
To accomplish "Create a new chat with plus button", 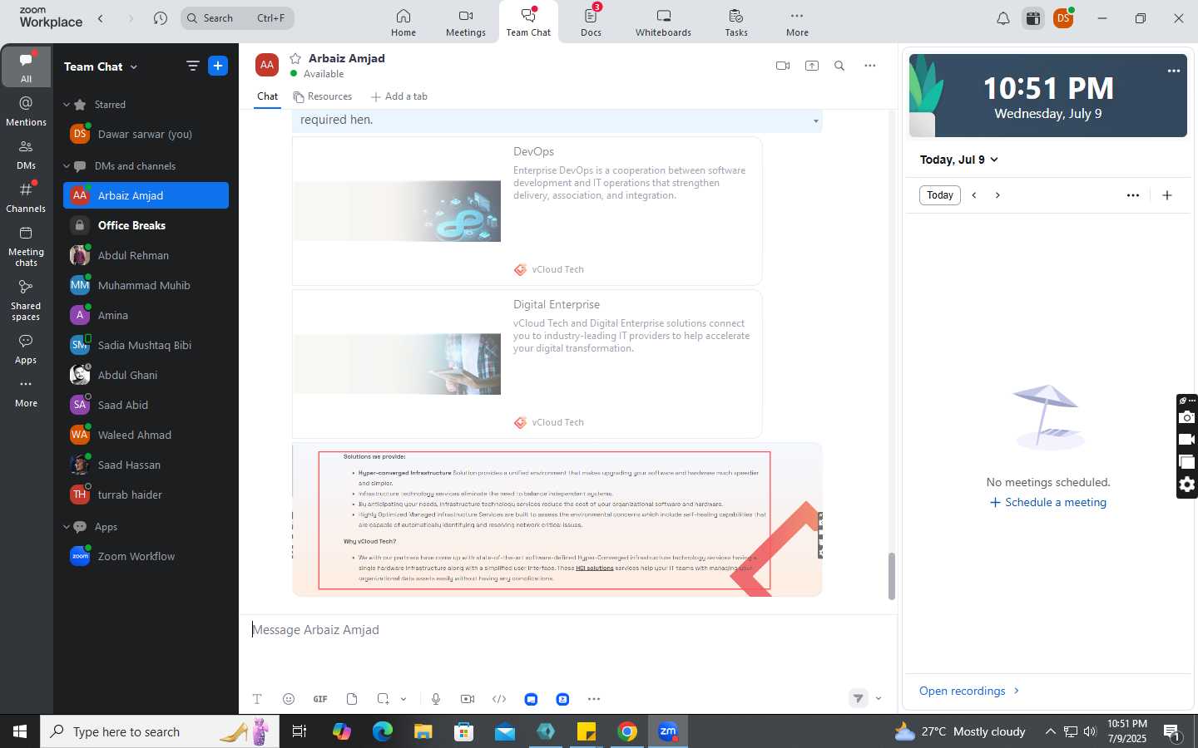I will coord(218,66).
